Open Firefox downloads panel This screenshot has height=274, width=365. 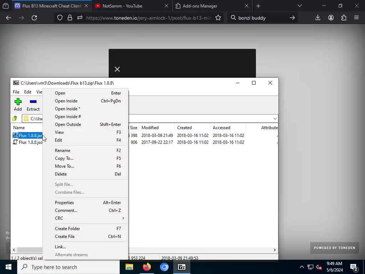pyautogui.click(x=318, y=18)
